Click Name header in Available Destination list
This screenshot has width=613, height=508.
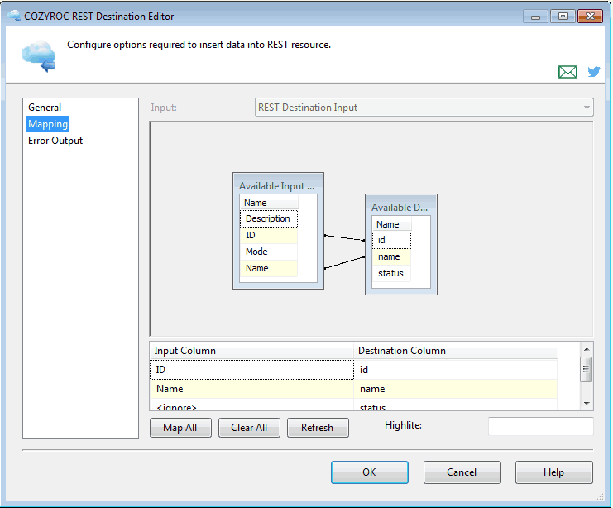[x=391, y=224]
